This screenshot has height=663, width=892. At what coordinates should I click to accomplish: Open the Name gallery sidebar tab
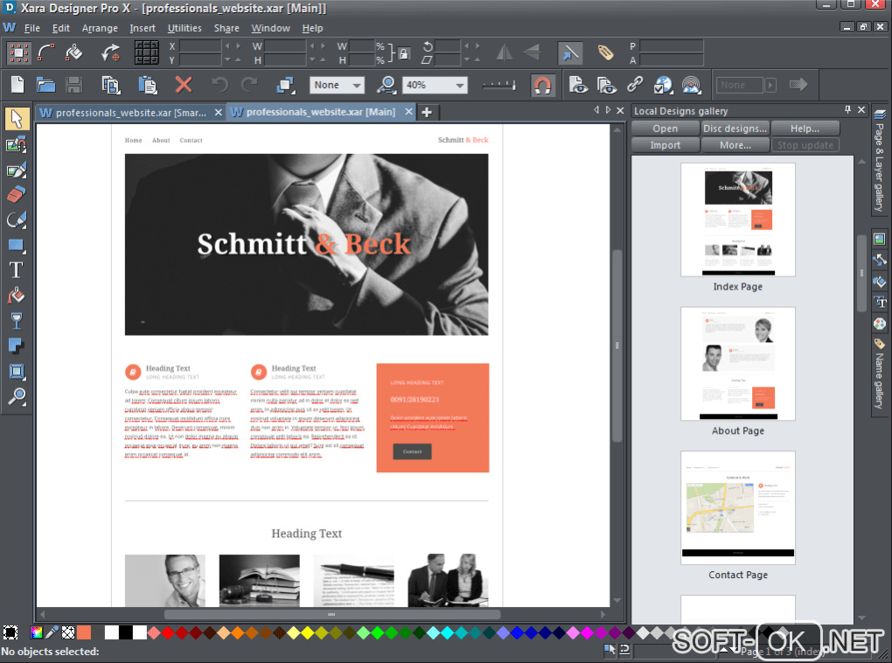pyautogui.click(x=880, y=373)
